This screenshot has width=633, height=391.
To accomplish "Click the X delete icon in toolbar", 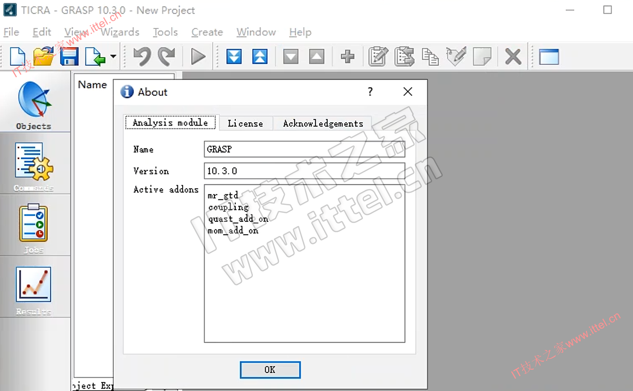I will click(513, 57).
